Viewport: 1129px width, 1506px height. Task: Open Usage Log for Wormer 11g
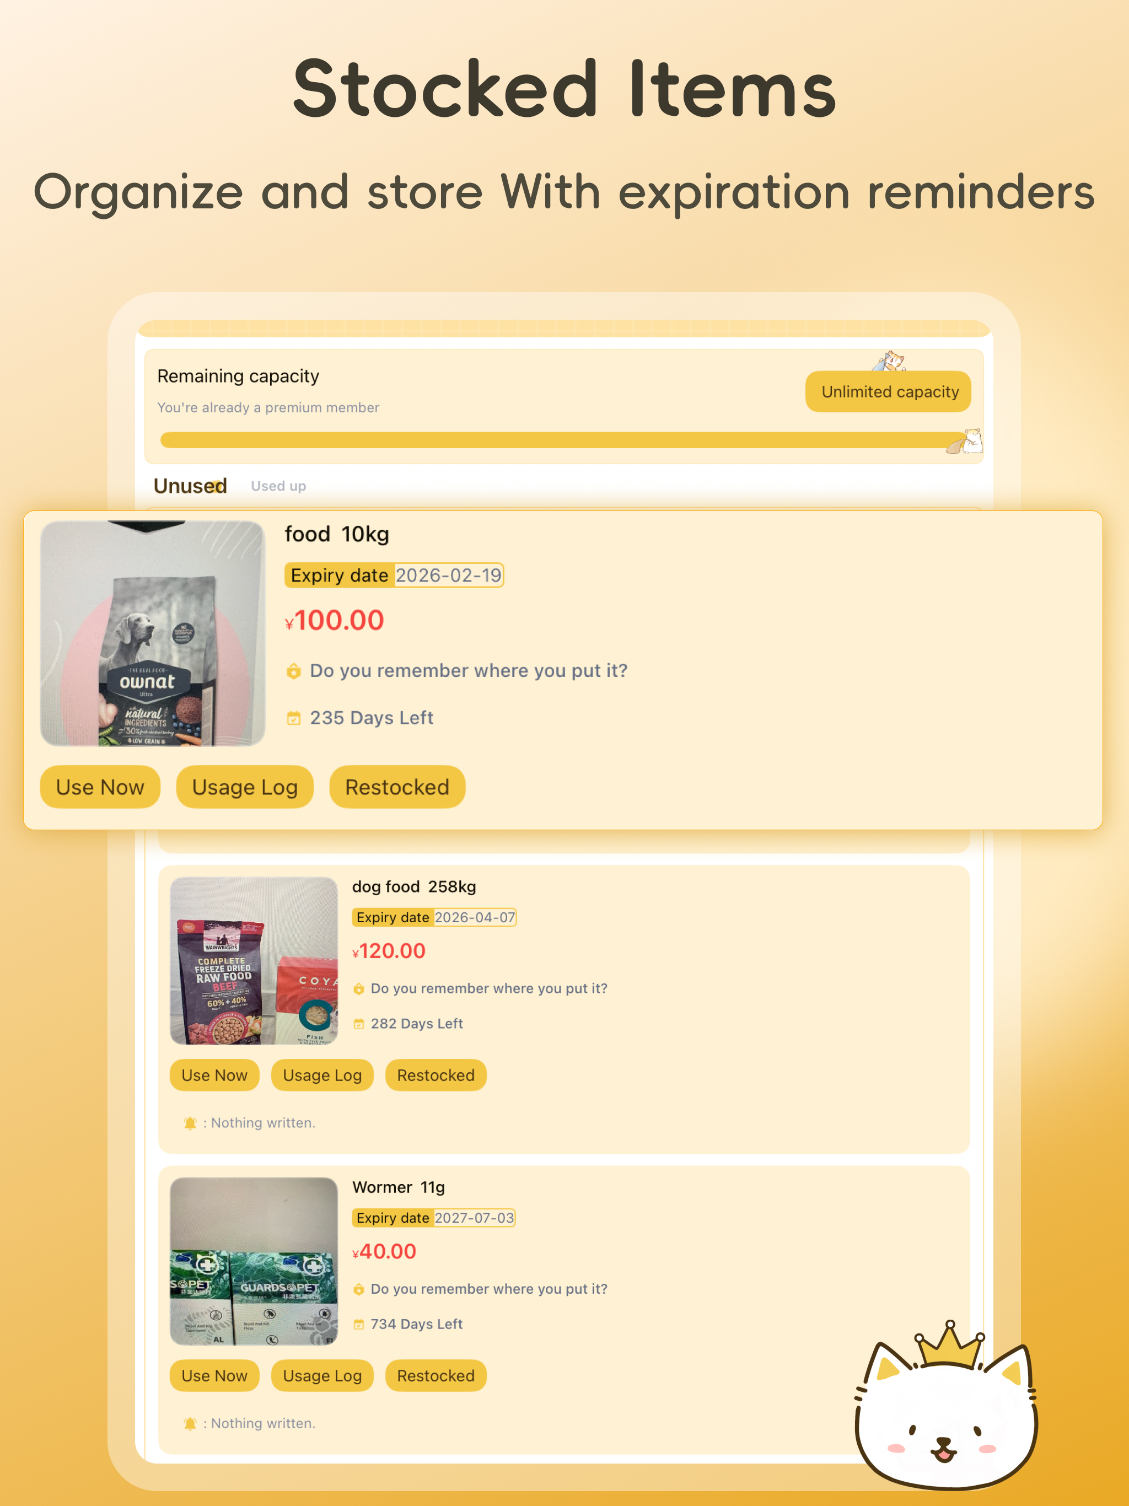322,1375
